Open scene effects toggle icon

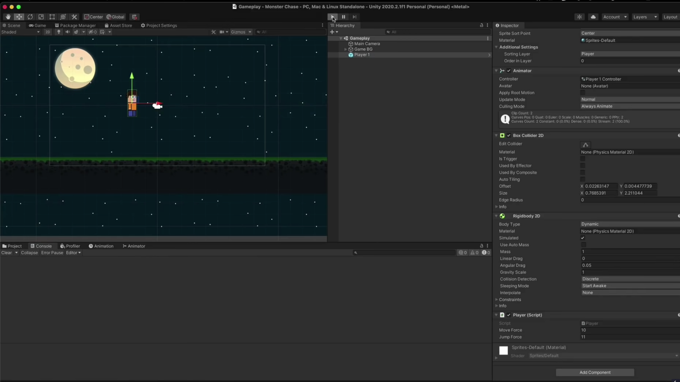coord(76,32)
